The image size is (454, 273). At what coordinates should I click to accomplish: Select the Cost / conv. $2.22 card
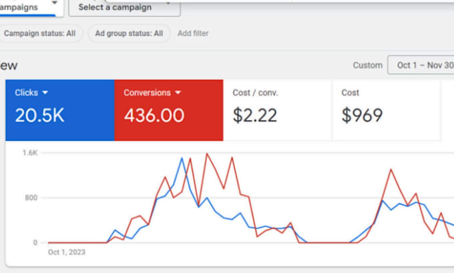point(277,110)
